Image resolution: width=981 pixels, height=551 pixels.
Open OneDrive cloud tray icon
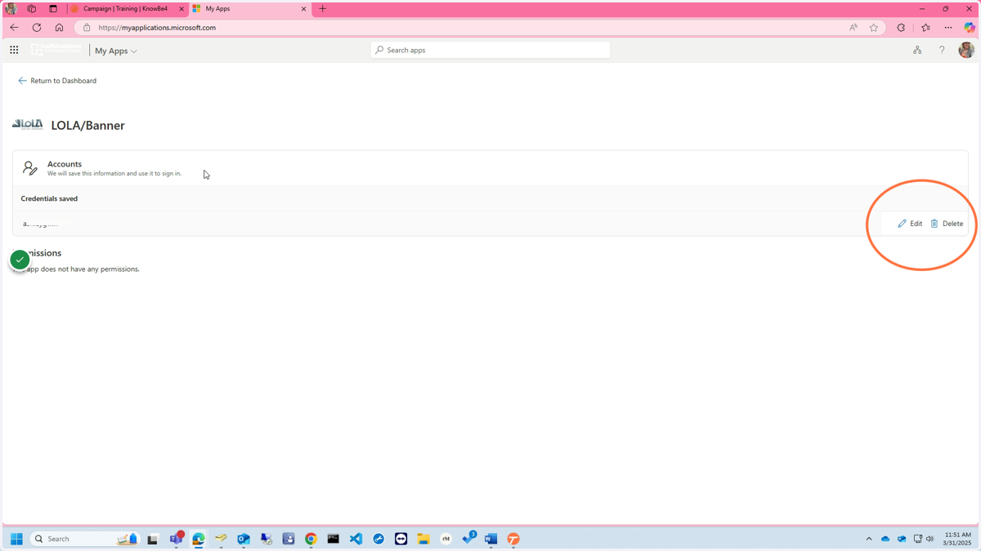pyautogui.click(x=885, y=539)
